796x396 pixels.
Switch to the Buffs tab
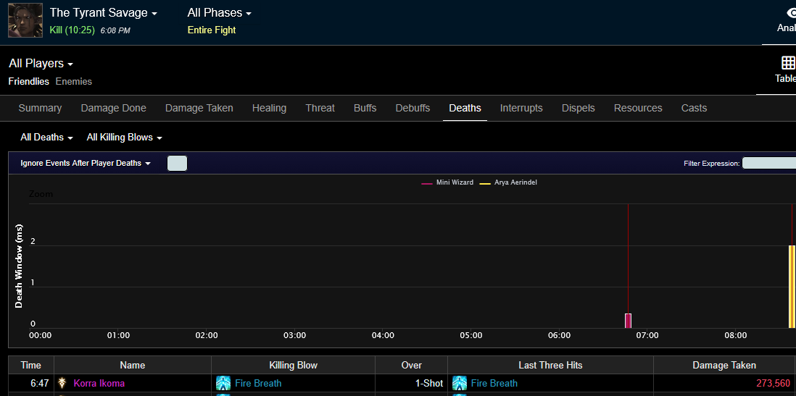(x=365, y=108)
